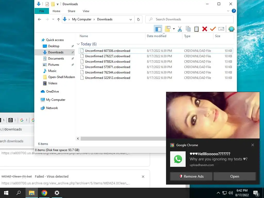Open the Action Center notifications icon
The image size is (264, 198).
click(x=256, y=193)
